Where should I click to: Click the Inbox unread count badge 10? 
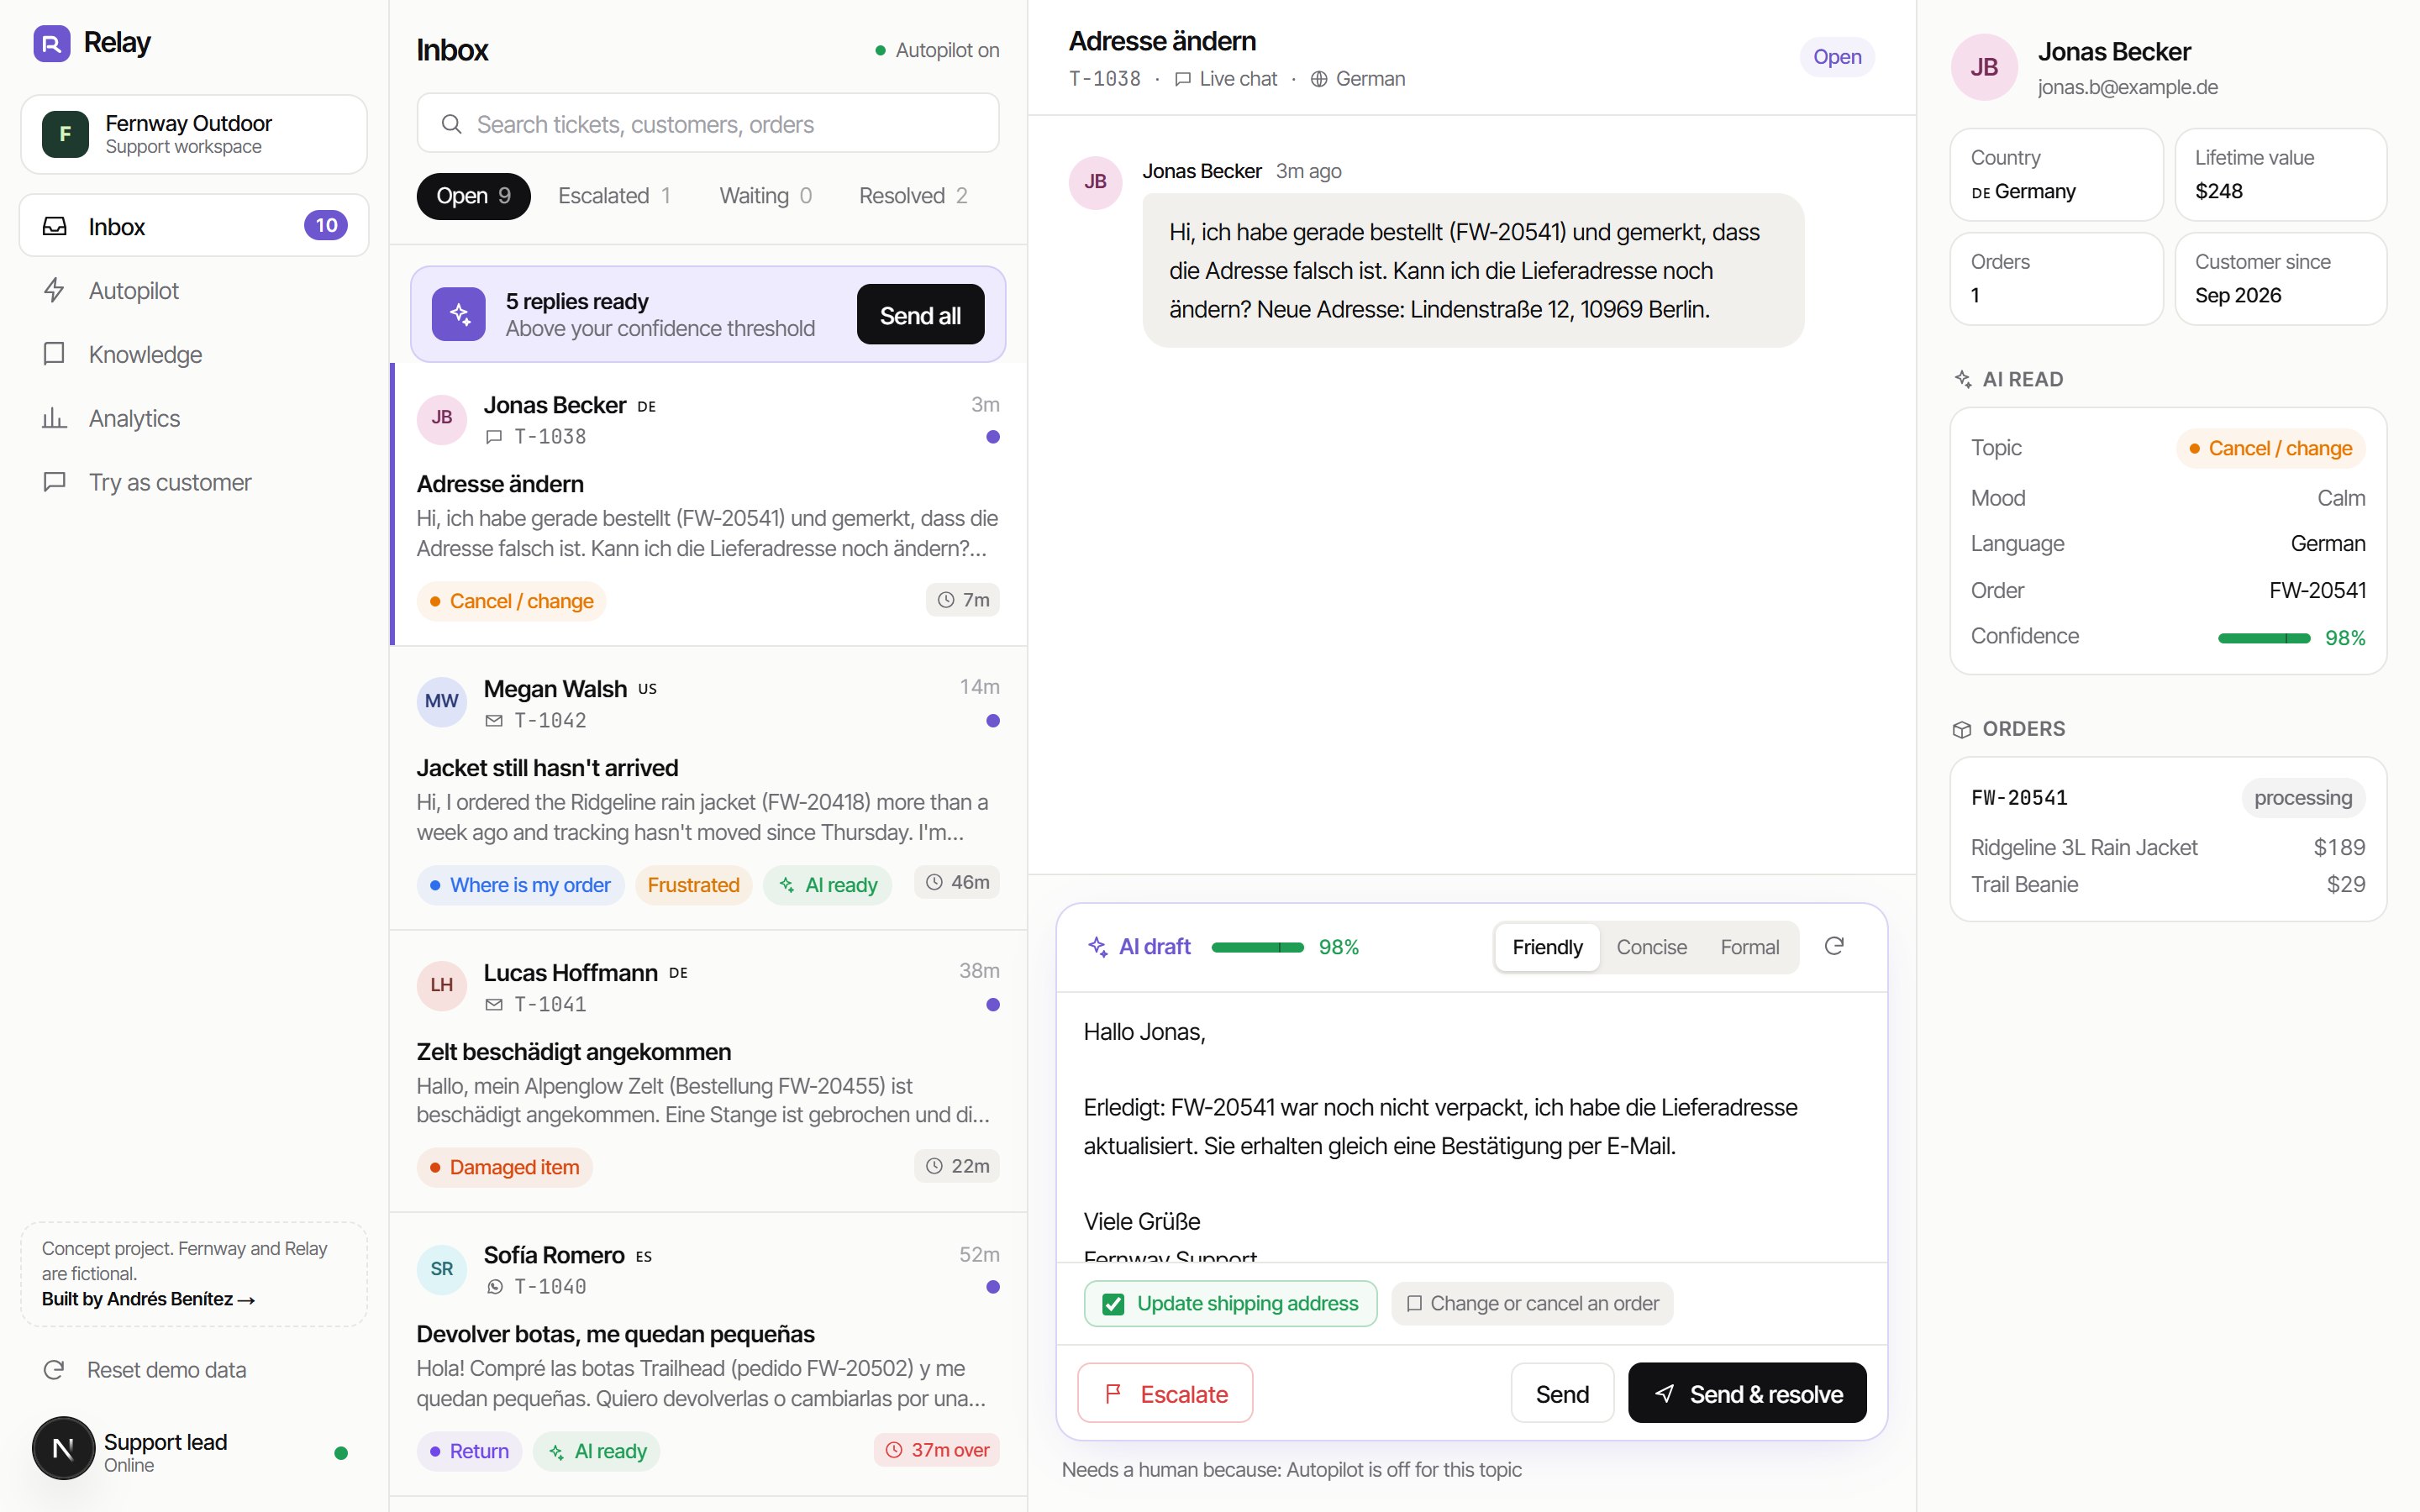pos(326,226)
